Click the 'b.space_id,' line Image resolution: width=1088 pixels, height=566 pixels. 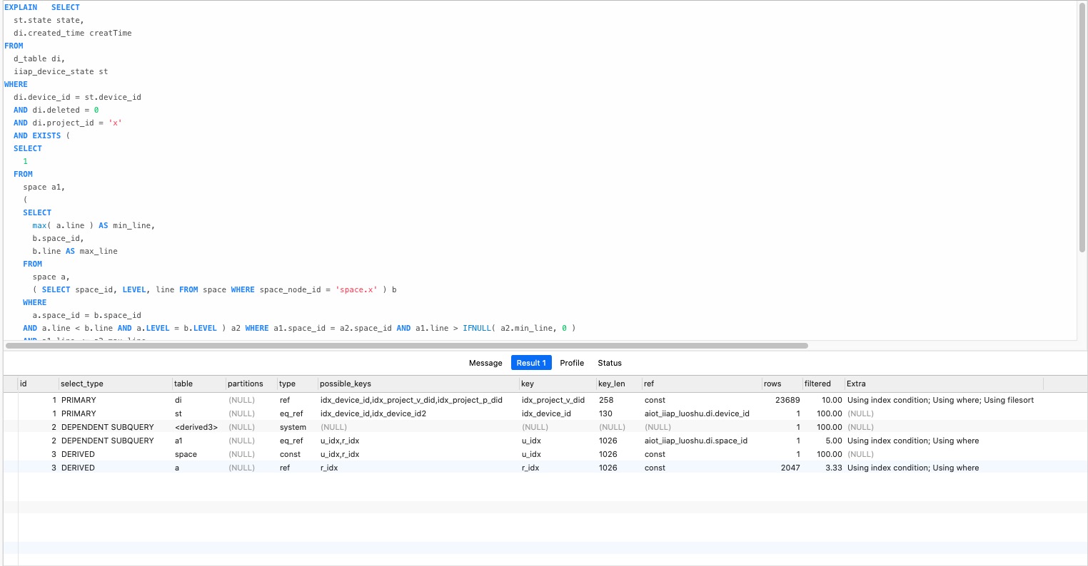coord(58,238)
